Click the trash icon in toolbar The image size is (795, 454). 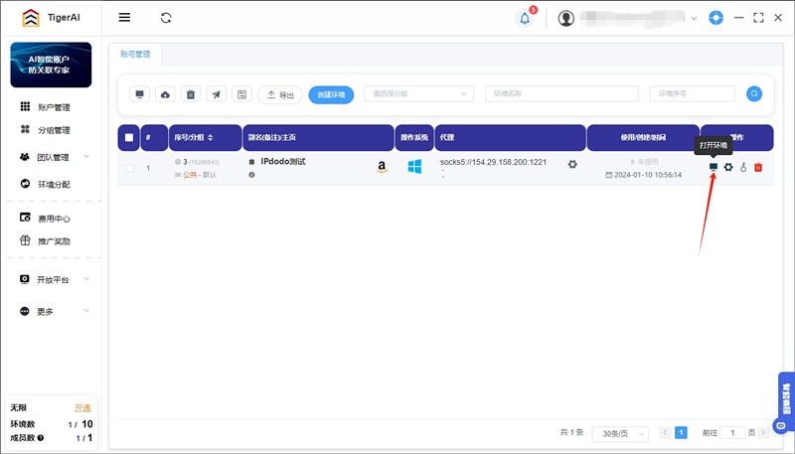click(x=192, y=94)
